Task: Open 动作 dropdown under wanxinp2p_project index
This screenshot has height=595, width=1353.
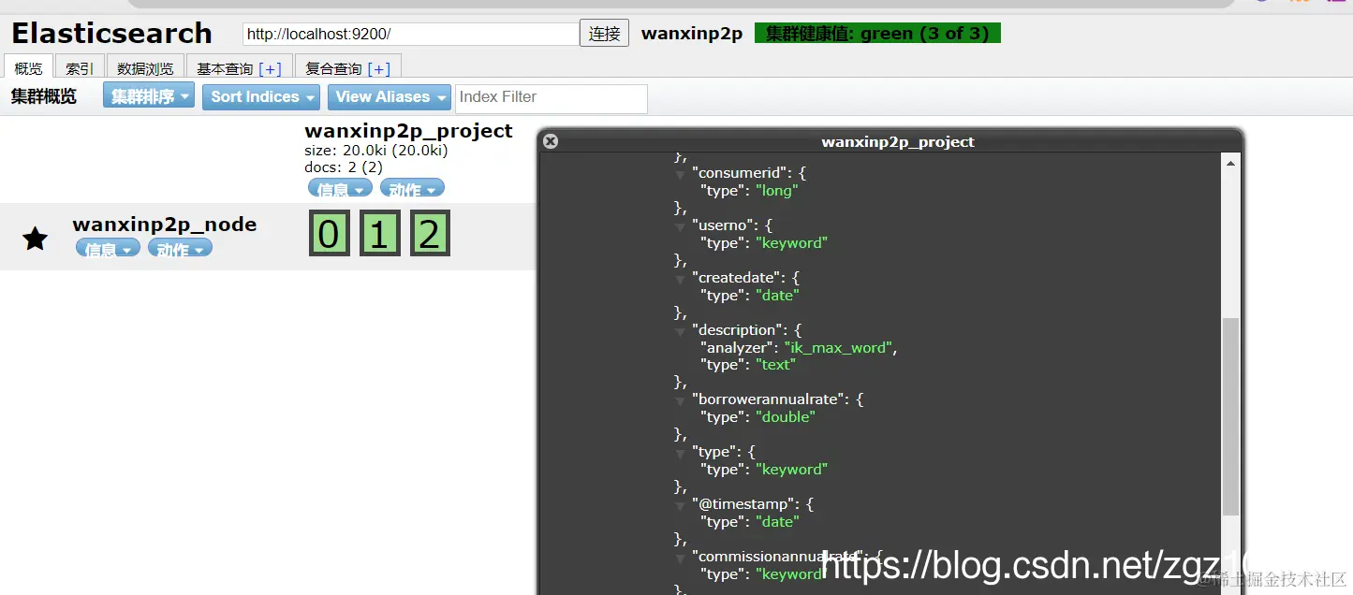Action: (x=412, y=188)
